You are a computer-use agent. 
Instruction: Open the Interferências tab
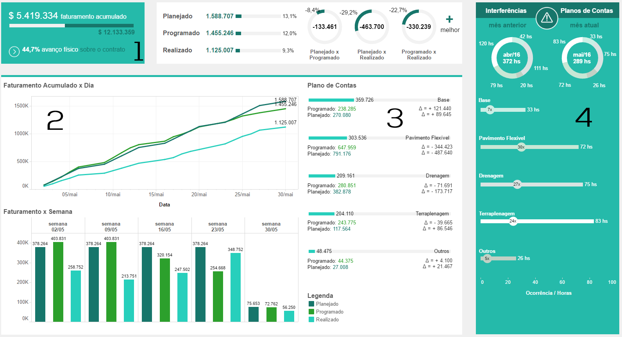(x=506, y=11)
